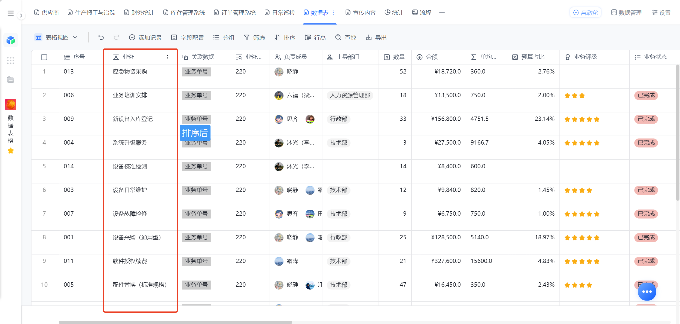The width and height of the screenshot is (680, 324).
Task: Toggle the select-all checkbox in header
Action: [x=44, y=57]
